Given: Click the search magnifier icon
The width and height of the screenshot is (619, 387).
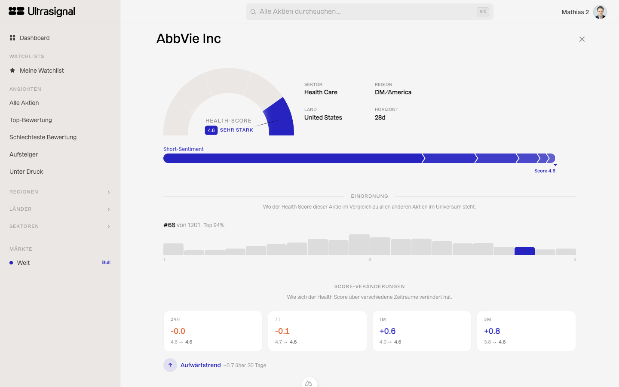Looking at the screenshot, I should (x=253, y=12).
